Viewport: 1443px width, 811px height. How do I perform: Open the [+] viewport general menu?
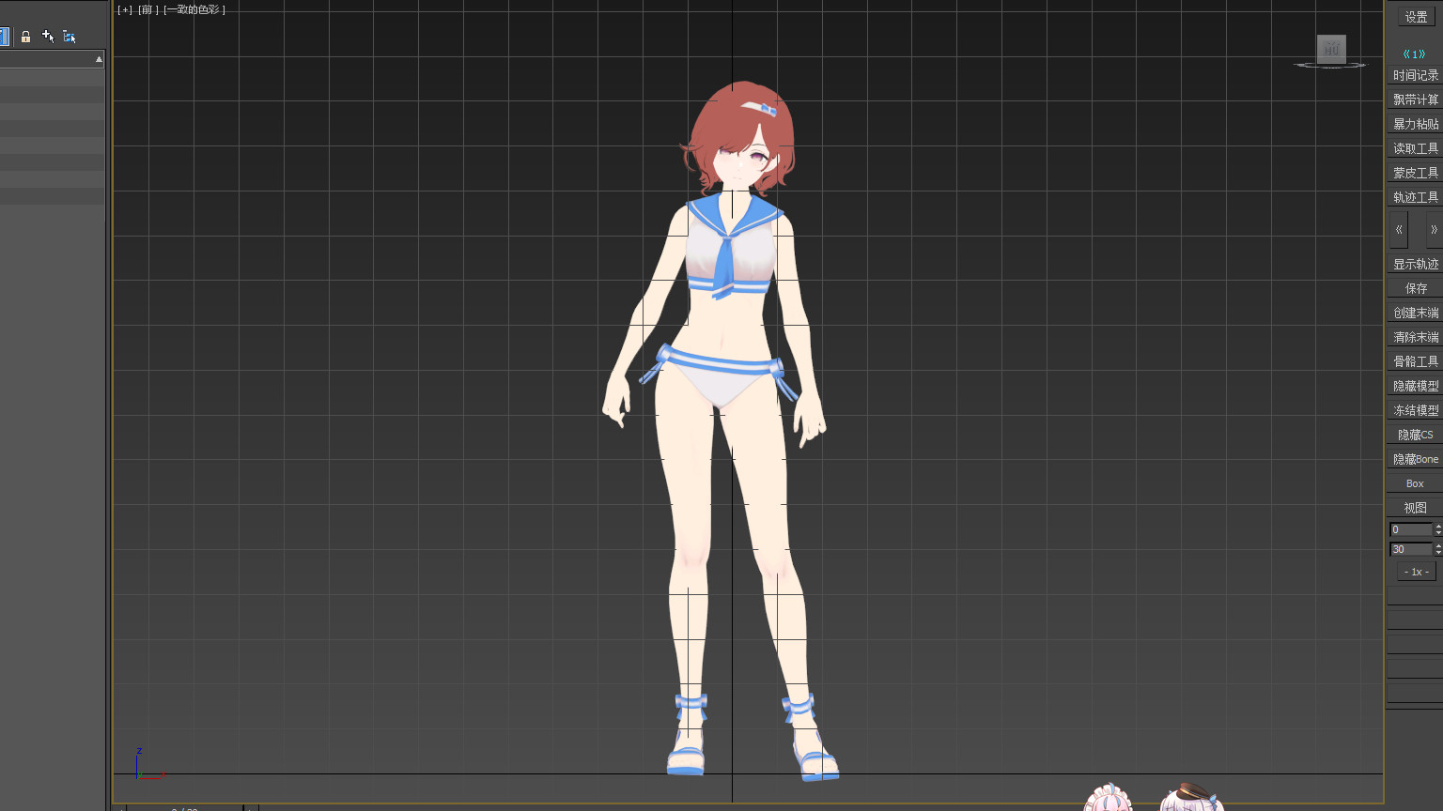pyautogui.click(x=125, y=10)
